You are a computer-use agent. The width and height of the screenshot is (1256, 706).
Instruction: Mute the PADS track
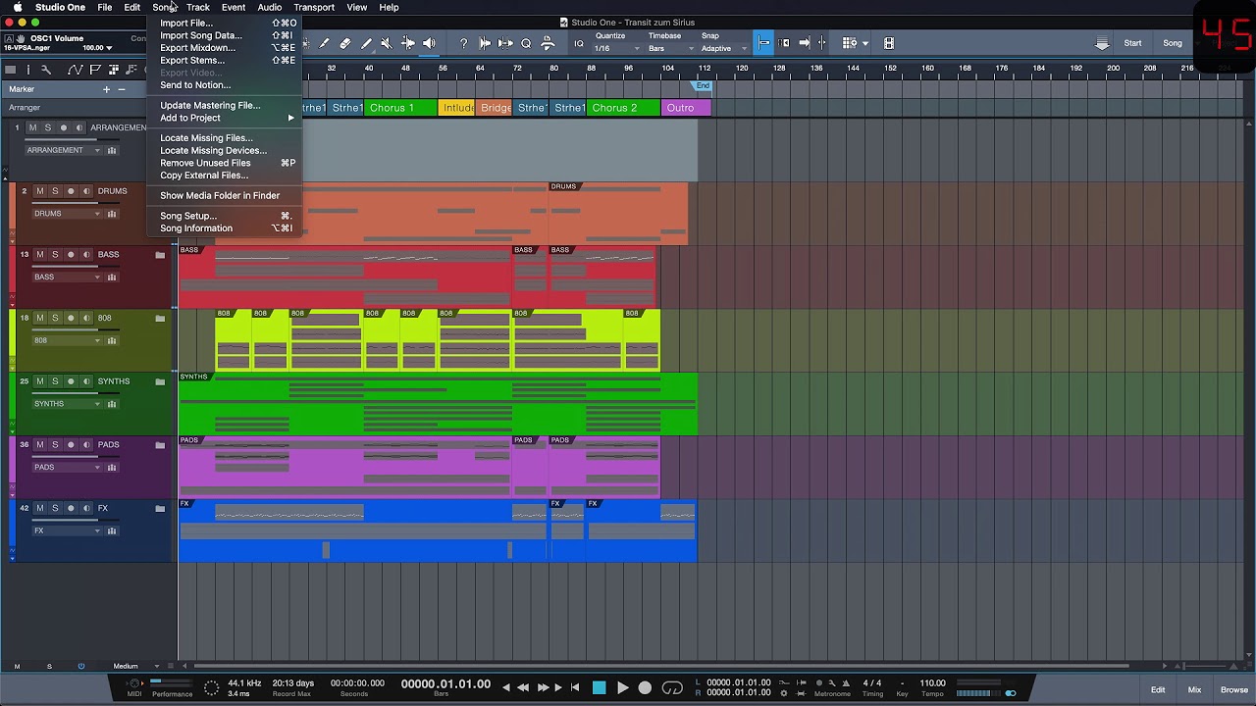tap(39, 445)
